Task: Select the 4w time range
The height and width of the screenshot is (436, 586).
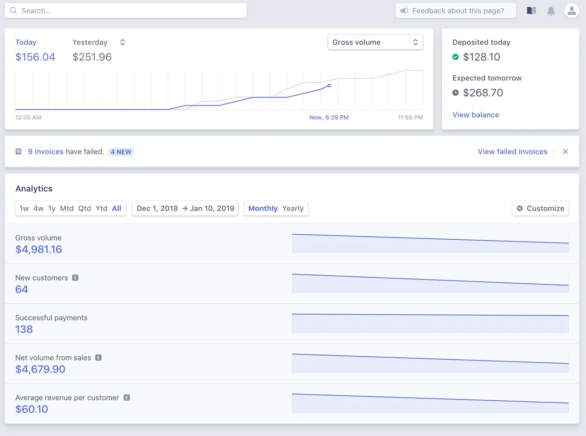Action: [x=38, y=208]
